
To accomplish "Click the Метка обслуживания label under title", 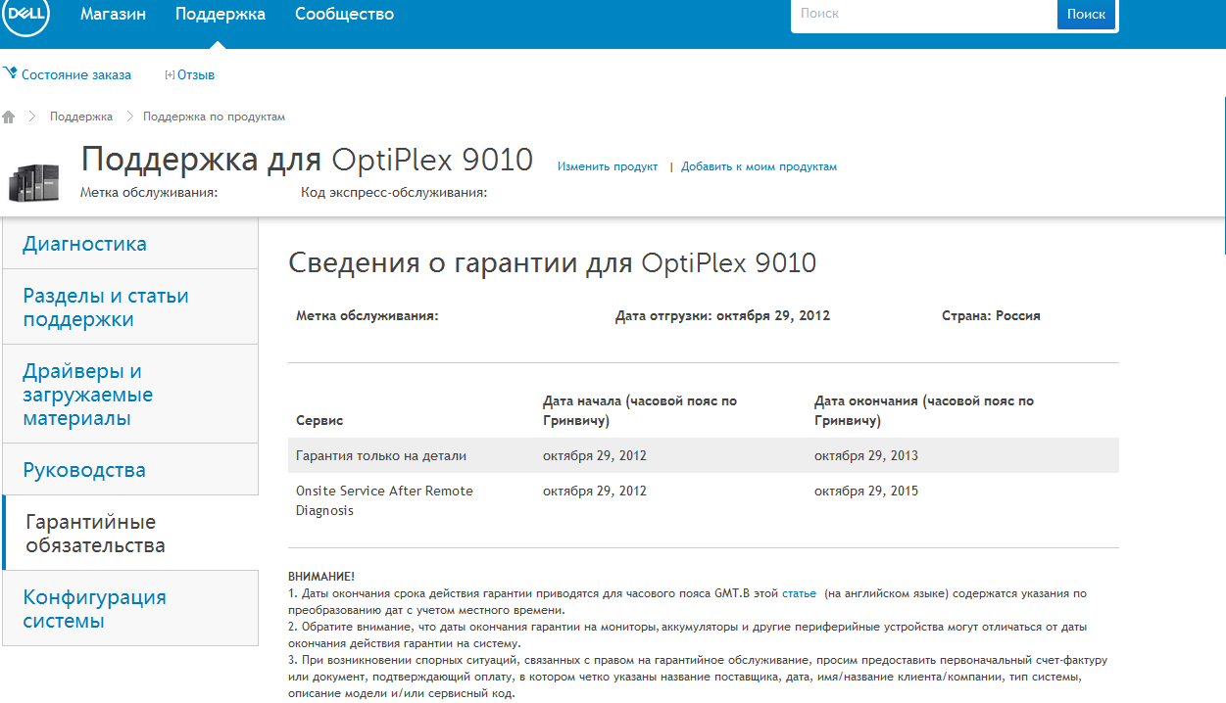I will coord(149,192).
